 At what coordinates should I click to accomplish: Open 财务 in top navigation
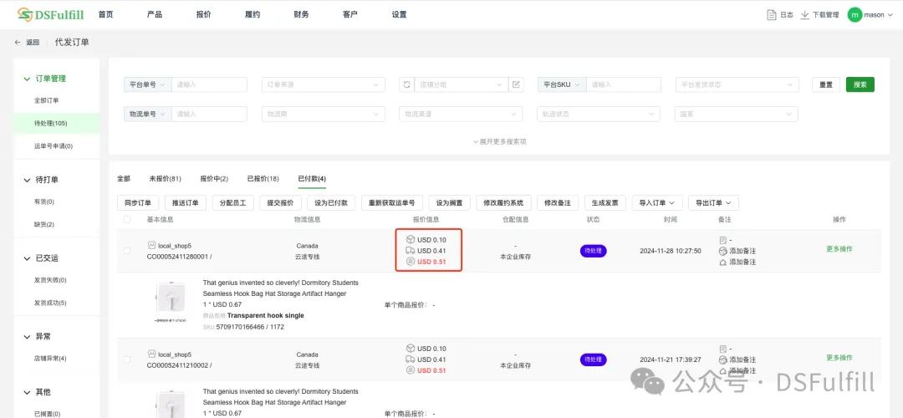pos(301,14)
